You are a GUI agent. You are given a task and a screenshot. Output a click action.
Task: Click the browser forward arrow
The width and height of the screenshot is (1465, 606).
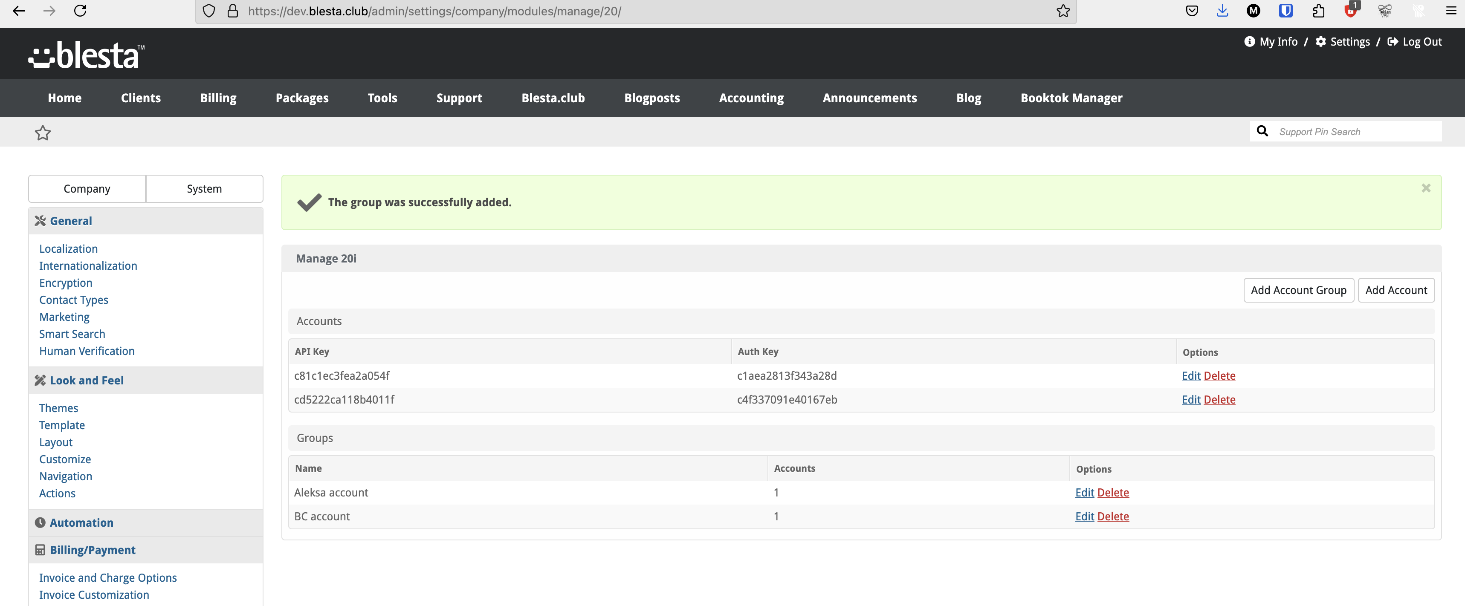tap(49, 11)
